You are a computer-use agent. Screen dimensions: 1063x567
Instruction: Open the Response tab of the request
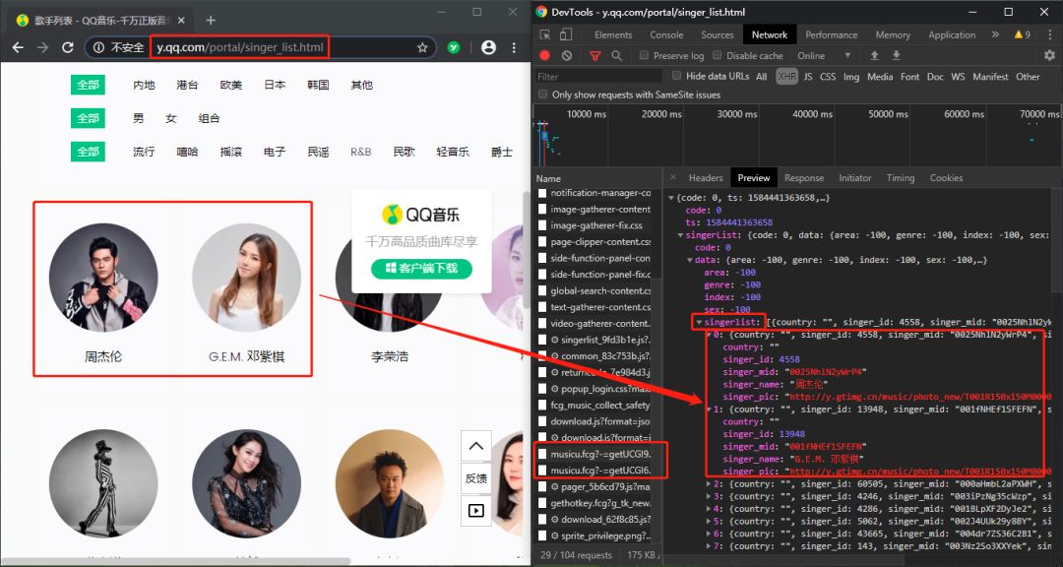point(804,178)
